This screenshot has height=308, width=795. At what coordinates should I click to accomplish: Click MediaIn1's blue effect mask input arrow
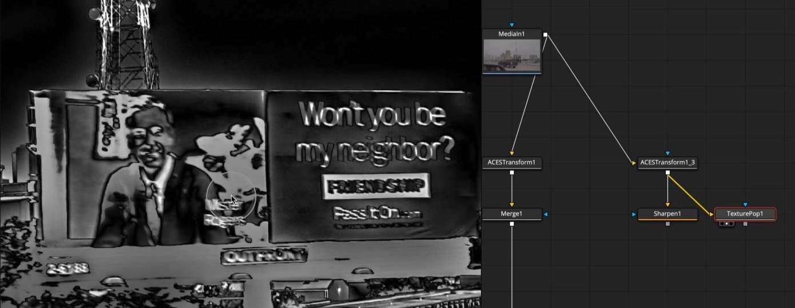512,25
